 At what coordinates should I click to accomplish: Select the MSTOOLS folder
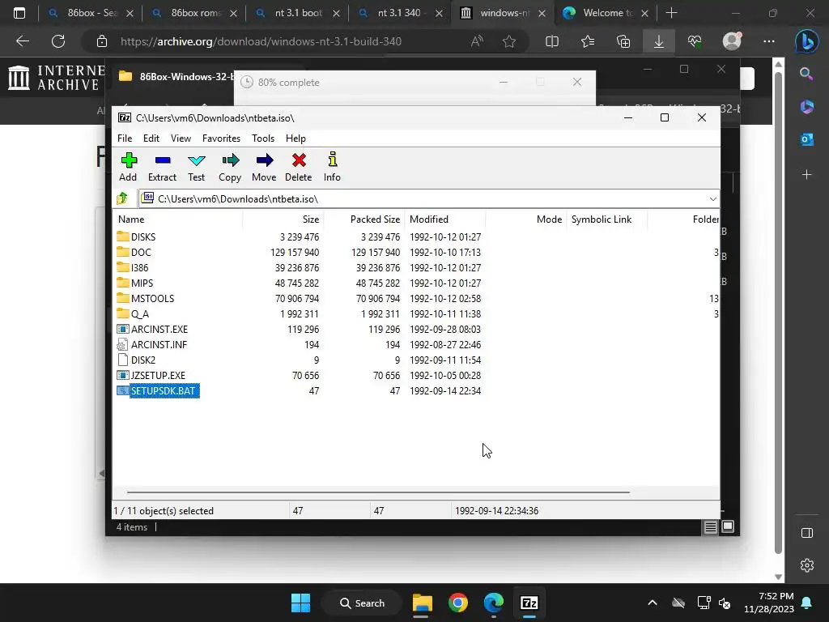(x=146, y=298)
